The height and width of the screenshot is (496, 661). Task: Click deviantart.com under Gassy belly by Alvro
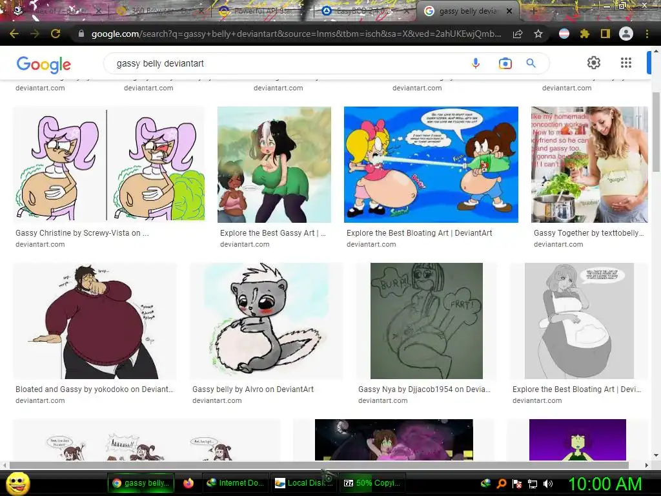click(217, 400)
